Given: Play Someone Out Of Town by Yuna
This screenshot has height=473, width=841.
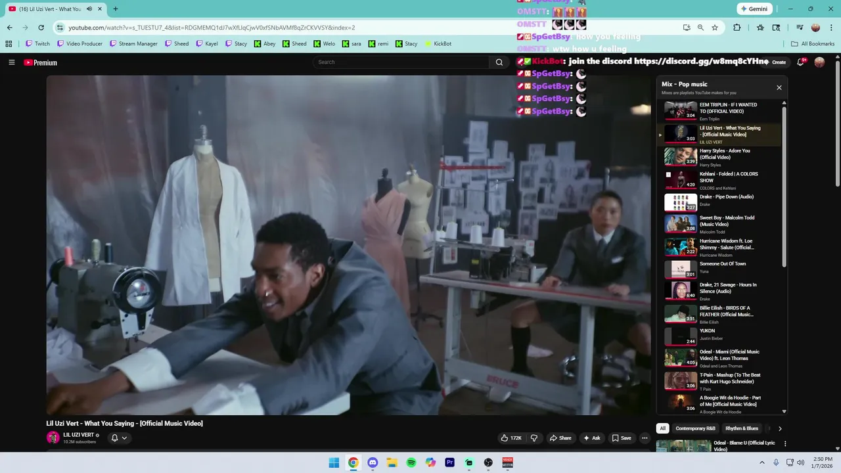Looking at the screenshot, I should (x=719, y=269).
